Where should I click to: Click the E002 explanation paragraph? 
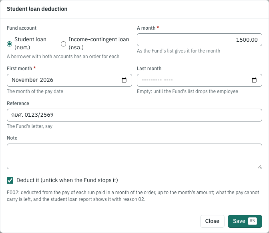133,196
